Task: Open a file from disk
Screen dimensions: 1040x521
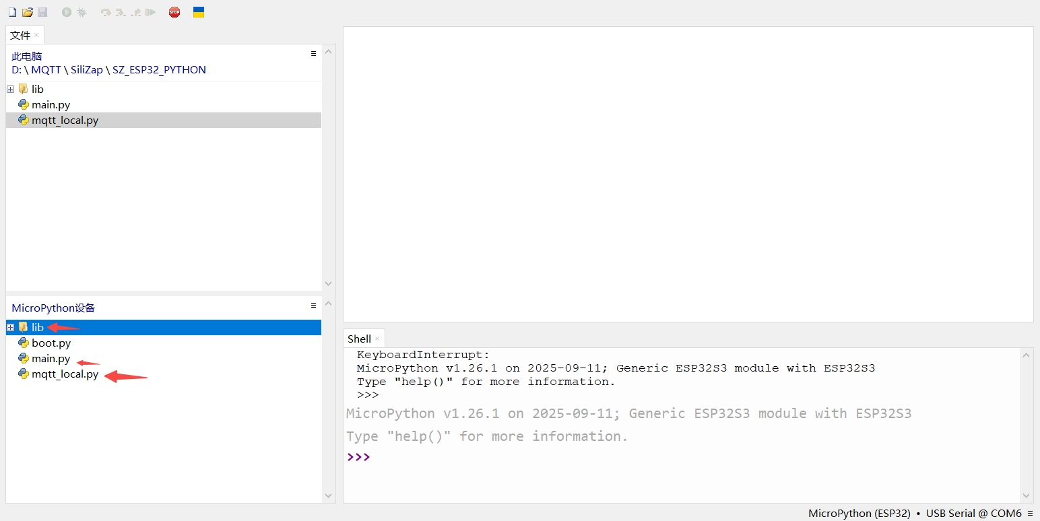Action: (27, 11)
